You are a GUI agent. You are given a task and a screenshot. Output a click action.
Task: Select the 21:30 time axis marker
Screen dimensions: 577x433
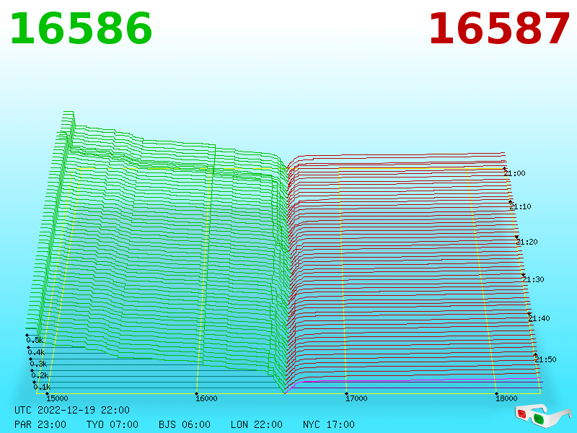point(533,279)
